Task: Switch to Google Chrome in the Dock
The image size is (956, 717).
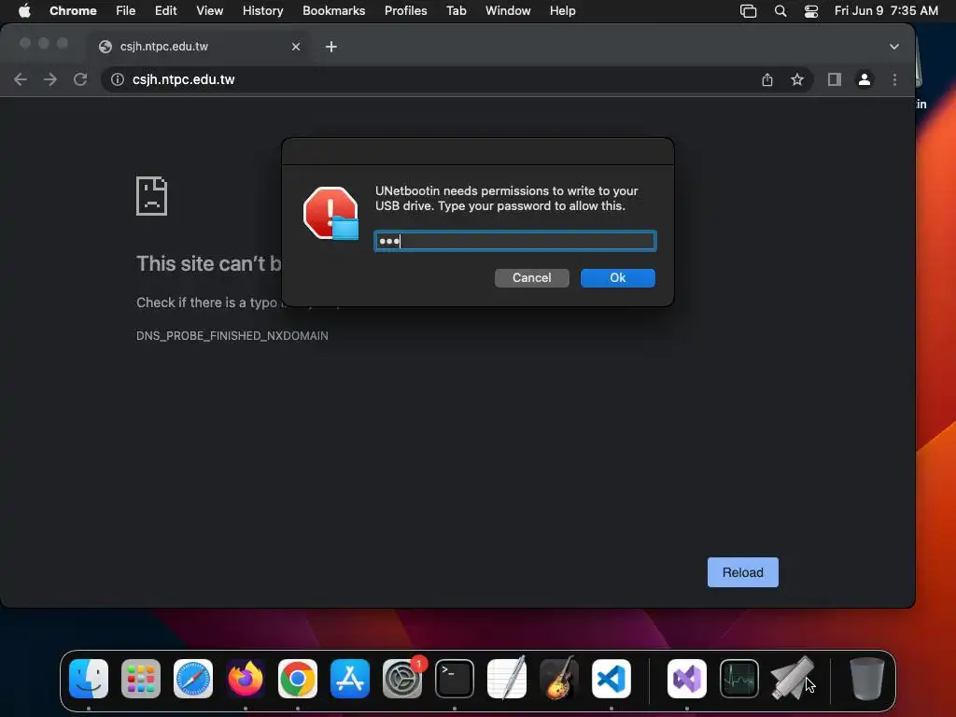Action: [298, 679]
